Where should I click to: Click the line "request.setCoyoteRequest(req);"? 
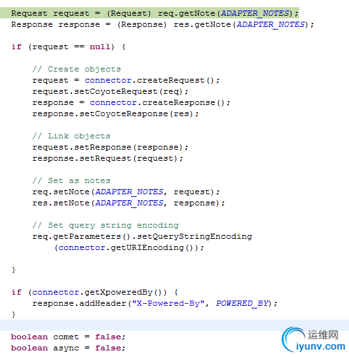(x=110, y=91)
